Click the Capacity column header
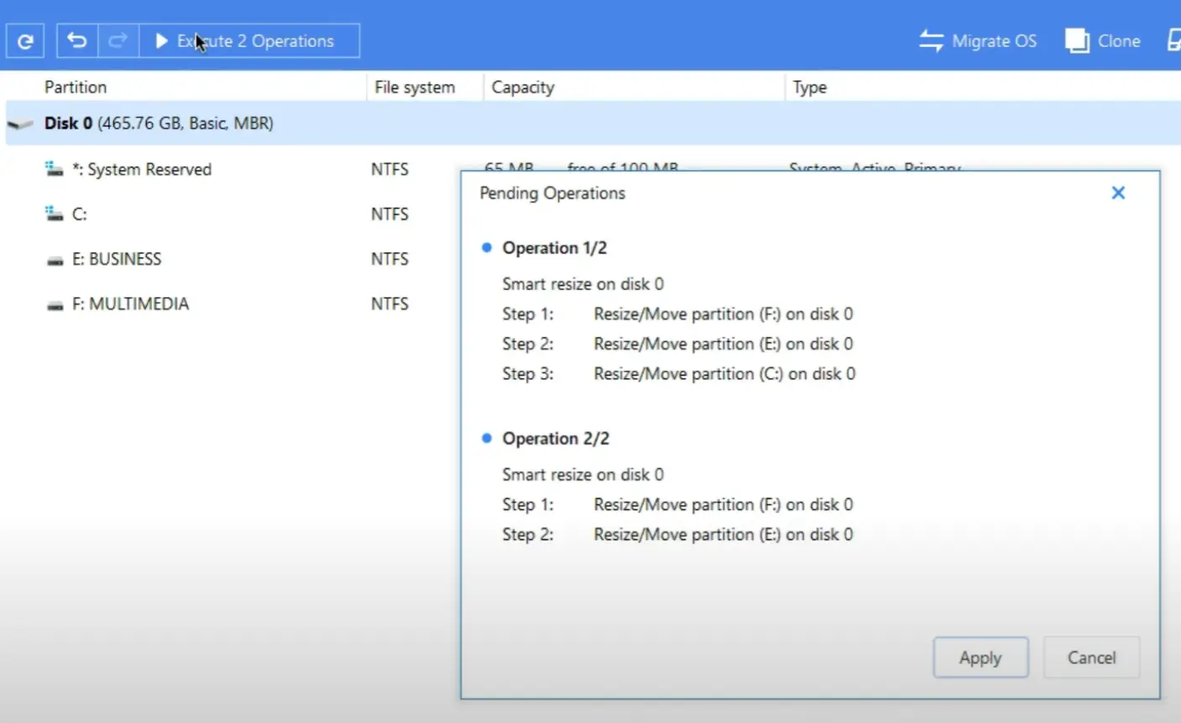1181x723 pixels. click(522, 86)
